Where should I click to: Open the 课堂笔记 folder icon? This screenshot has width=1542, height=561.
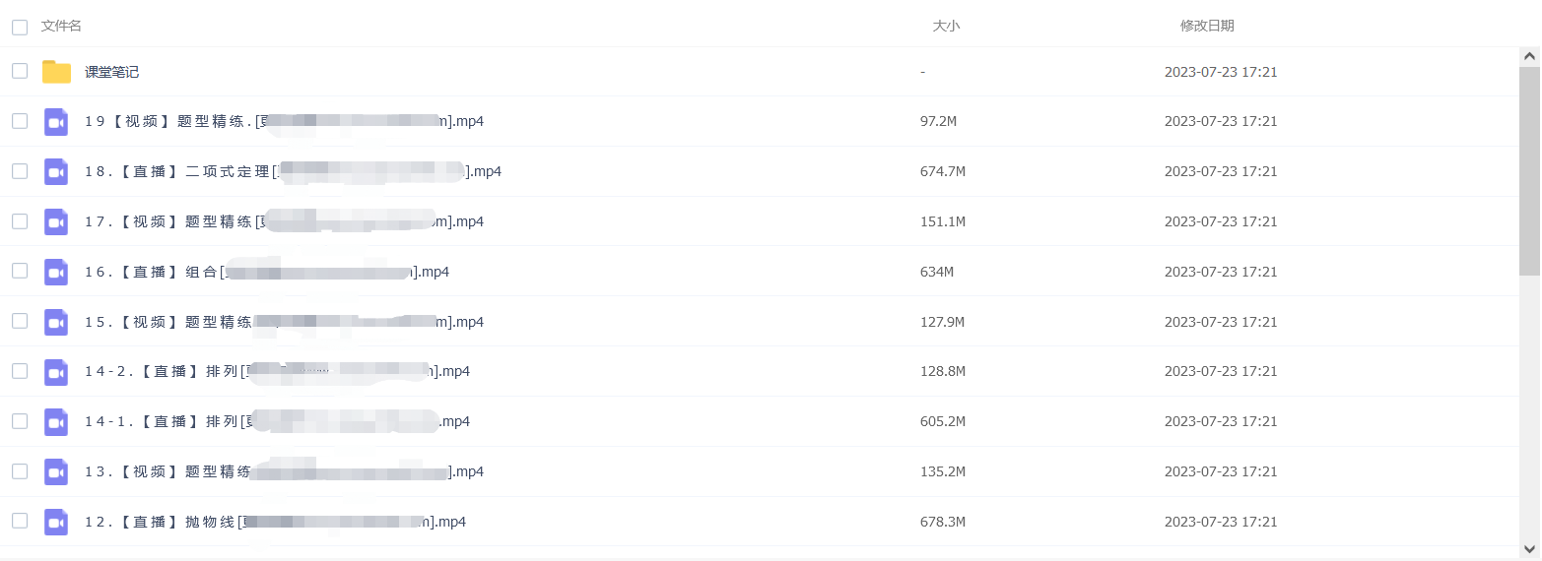point(56,72)
